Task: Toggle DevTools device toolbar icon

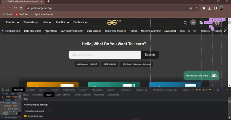Action: pos(8,90)
